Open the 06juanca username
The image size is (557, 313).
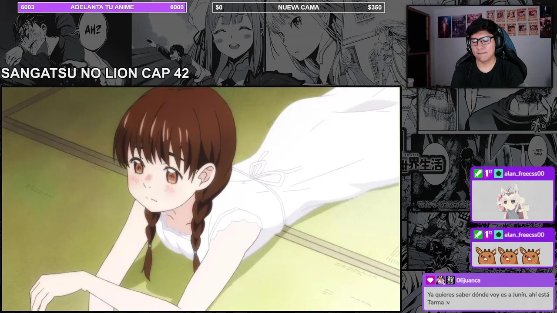pos(468,280)
